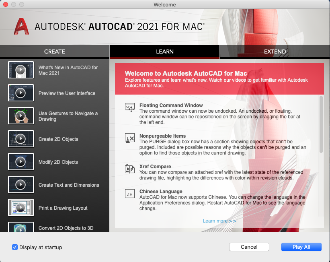330x262 pixels.
Task: Switch to the CREATE tab
Action: 55,52
